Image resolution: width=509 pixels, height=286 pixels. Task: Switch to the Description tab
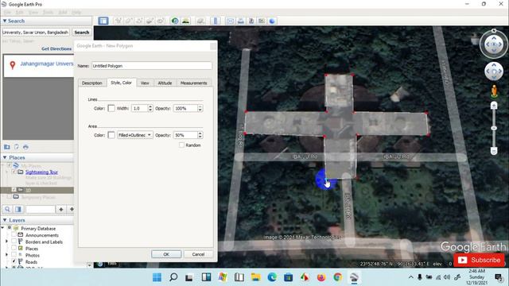[92, 83]
